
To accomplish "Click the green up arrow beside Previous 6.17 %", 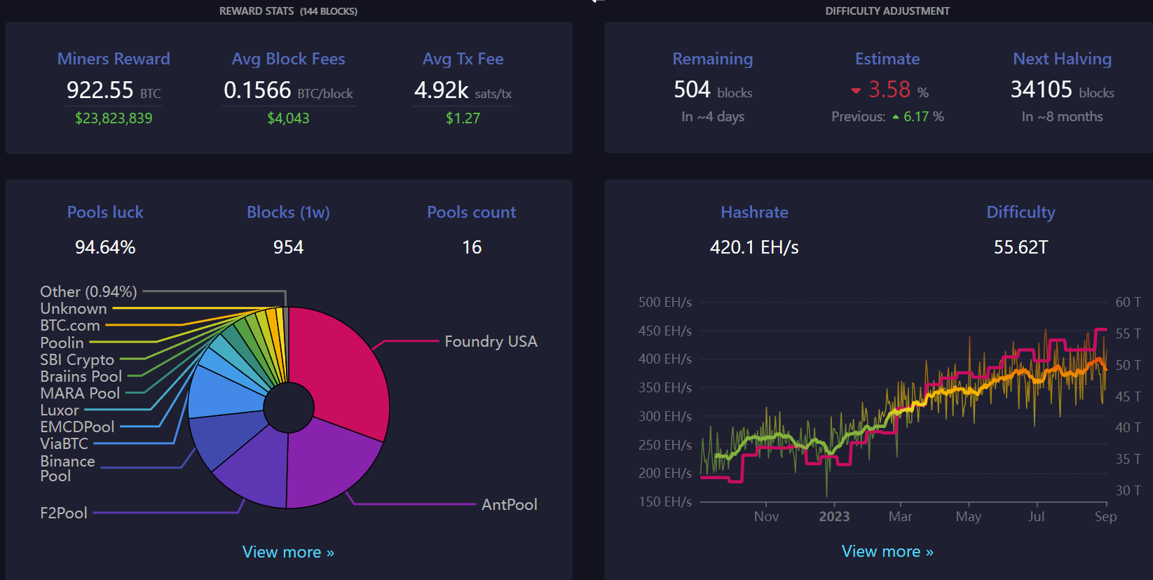I will click(896, 118).
